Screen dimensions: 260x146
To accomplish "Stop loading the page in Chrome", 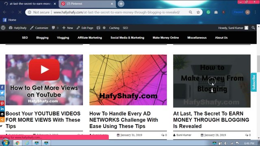I will [x=20, y=12].
